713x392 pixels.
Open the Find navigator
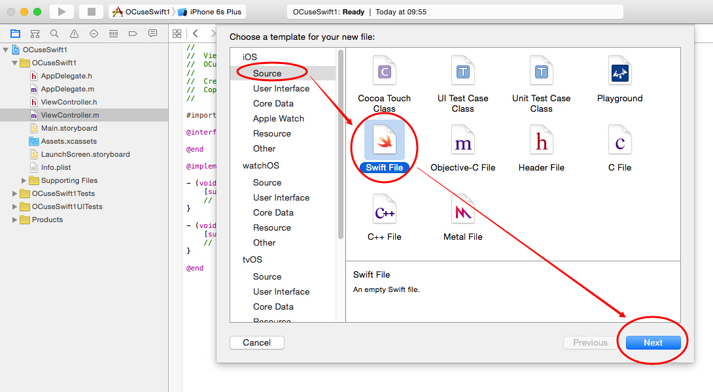[54, 33]
